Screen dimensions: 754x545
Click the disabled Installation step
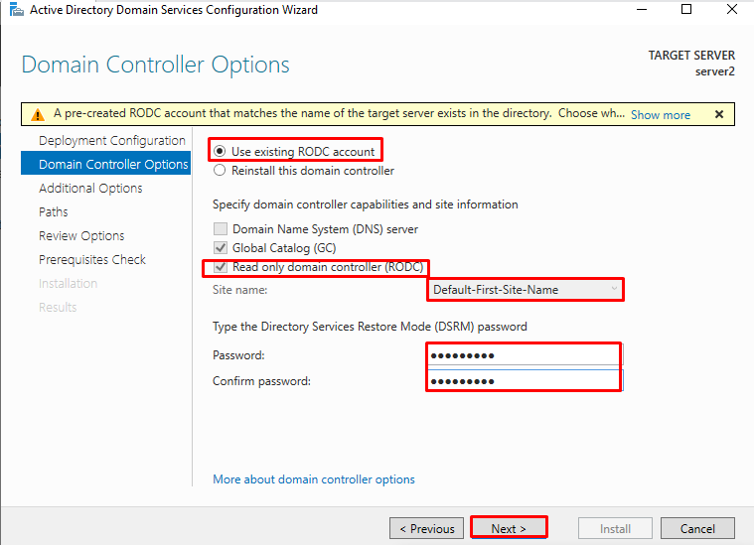[69, 284]
